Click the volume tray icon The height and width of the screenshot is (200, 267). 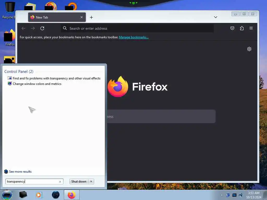pos(241,195)
